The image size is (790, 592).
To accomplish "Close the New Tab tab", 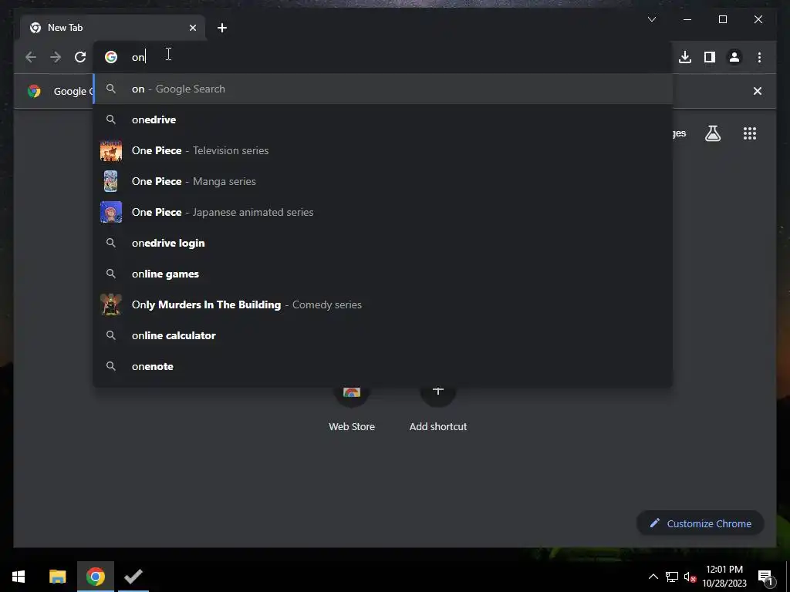I will [x=192, y=28].
